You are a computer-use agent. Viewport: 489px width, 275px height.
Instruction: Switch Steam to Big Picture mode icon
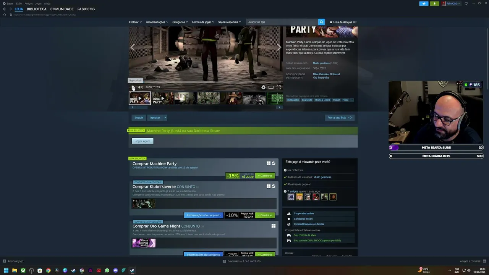pyautogui.click(x=466, y=3)
